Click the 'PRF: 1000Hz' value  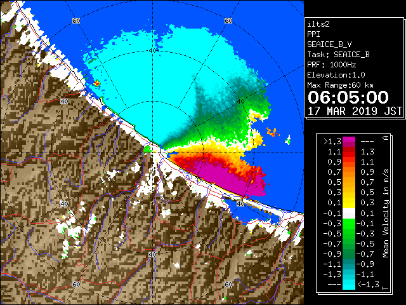[331, 65]
